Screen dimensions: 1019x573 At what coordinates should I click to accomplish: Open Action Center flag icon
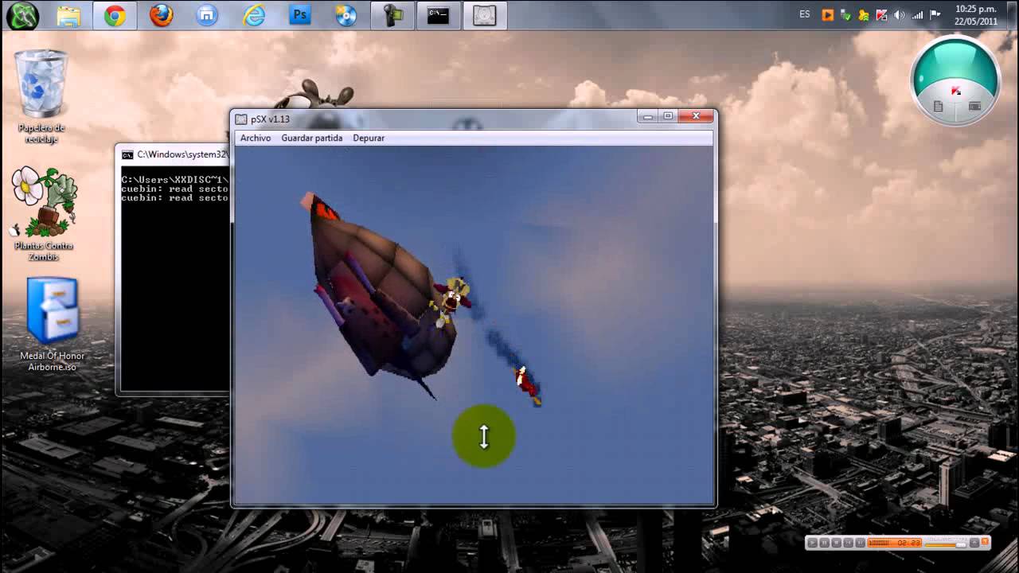tap(935, 15)
